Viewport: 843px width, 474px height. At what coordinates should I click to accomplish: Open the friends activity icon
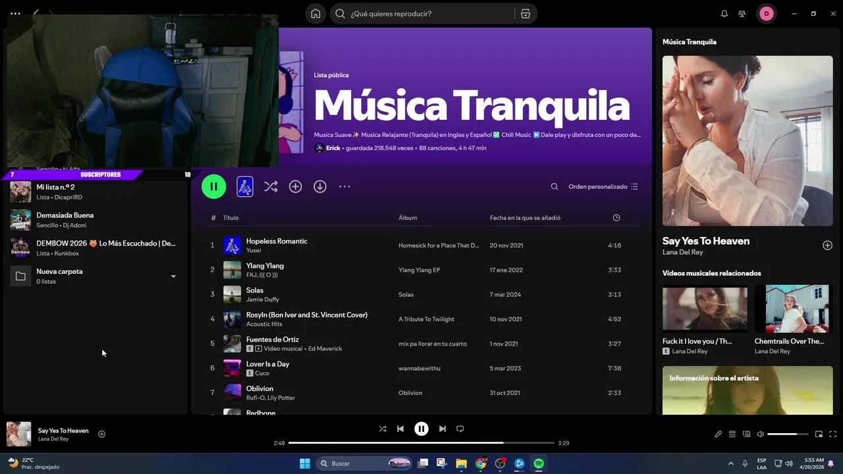[742, 14]
